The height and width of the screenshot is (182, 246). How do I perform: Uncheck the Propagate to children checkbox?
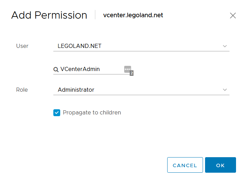[57, 113]
